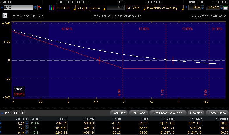229x135 pixels.
Task: Click the -1515.62 delta value
Action: tap(61, 128)
